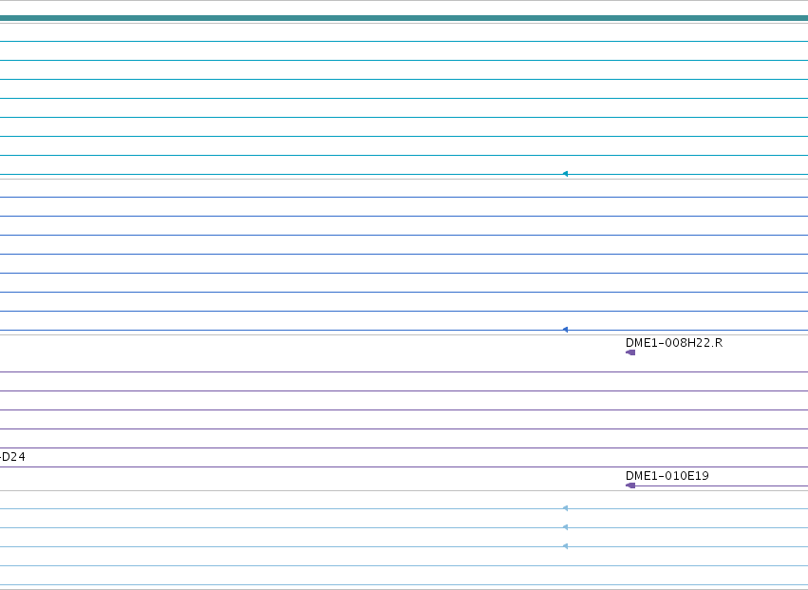Image resolution: width=808 pixels, height=590 pixels.
Task: Select the DME1-008H22.R feature label
Action: click(x=674, y=343)
